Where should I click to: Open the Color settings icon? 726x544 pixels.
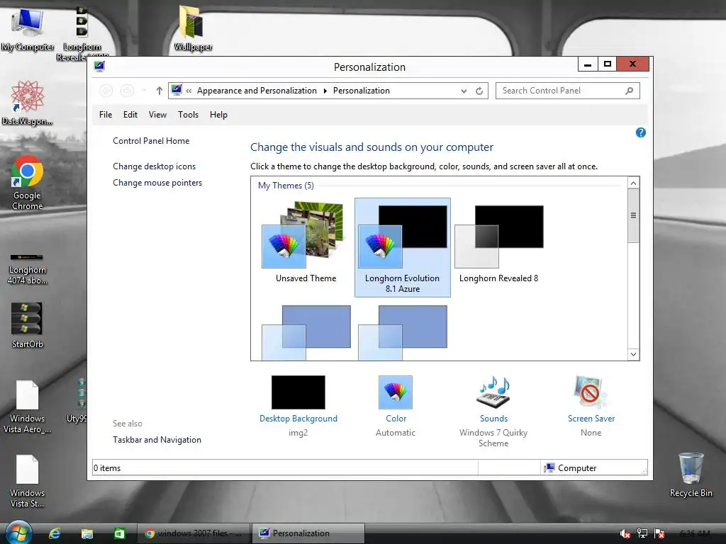[x=396, y=392]
